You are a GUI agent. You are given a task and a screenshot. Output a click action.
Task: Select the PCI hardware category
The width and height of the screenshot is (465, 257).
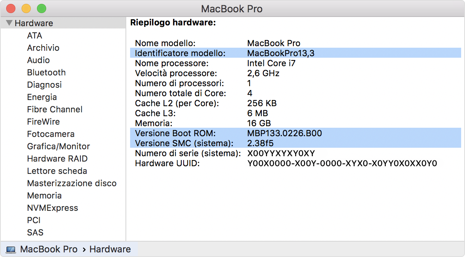point(34,220)
